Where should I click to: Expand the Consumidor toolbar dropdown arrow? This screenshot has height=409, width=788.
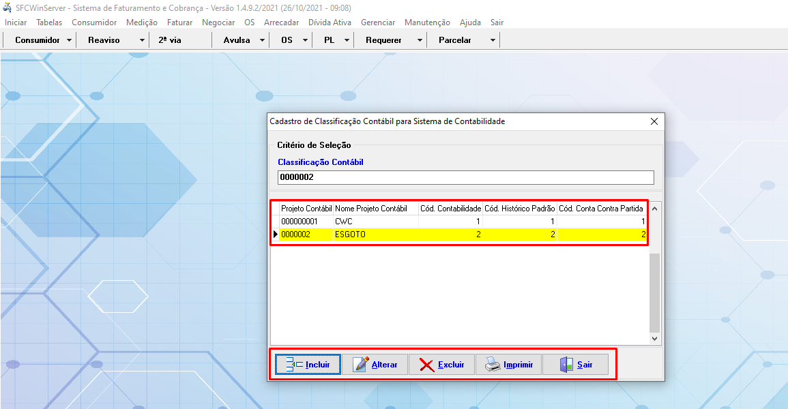[70, 40]
